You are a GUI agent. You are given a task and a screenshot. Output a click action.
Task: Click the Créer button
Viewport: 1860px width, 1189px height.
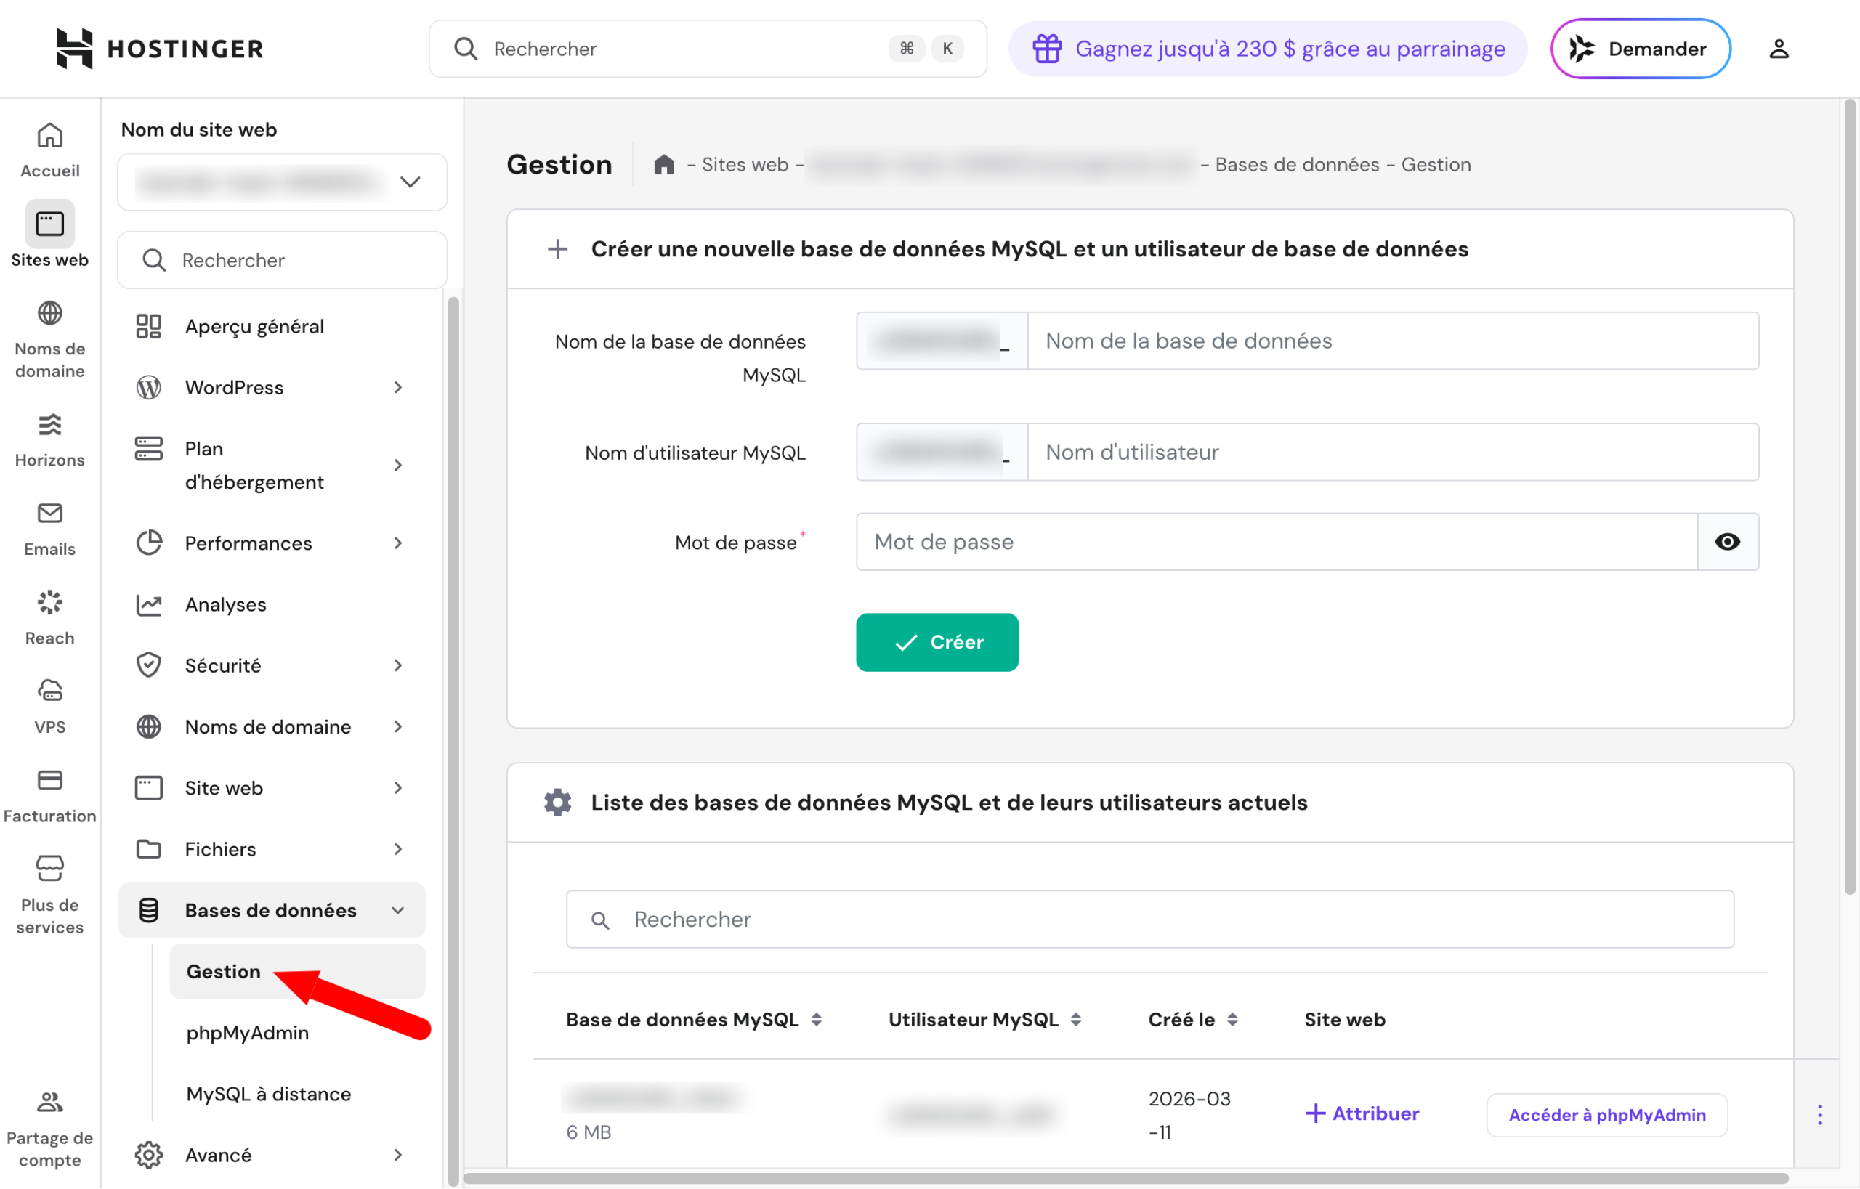click(937, 641)
